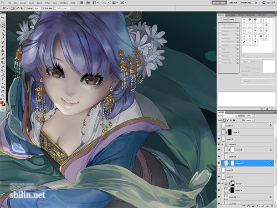Hide the selected Layer 27 eye icon
Image resolution: width=277 pixels, height=208 pixels.
[219, 163]
